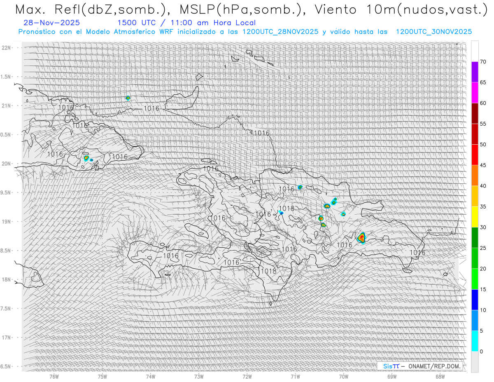This screenshot has width=494, height=382.
Task: Click the largest red reflectivity cell near 69.6W
Action: pos(361,238)
